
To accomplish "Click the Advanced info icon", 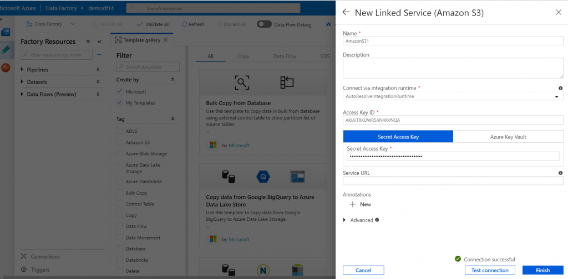I will (377, 219).
